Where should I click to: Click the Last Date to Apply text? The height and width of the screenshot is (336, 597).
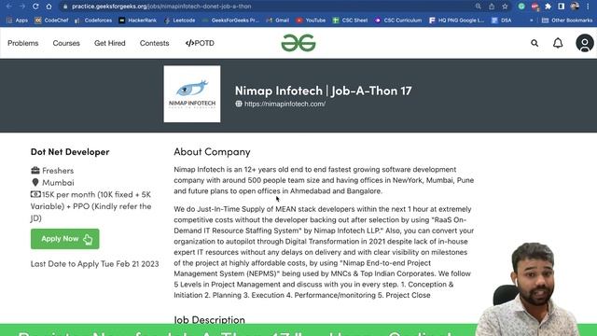tap(95, 263)
